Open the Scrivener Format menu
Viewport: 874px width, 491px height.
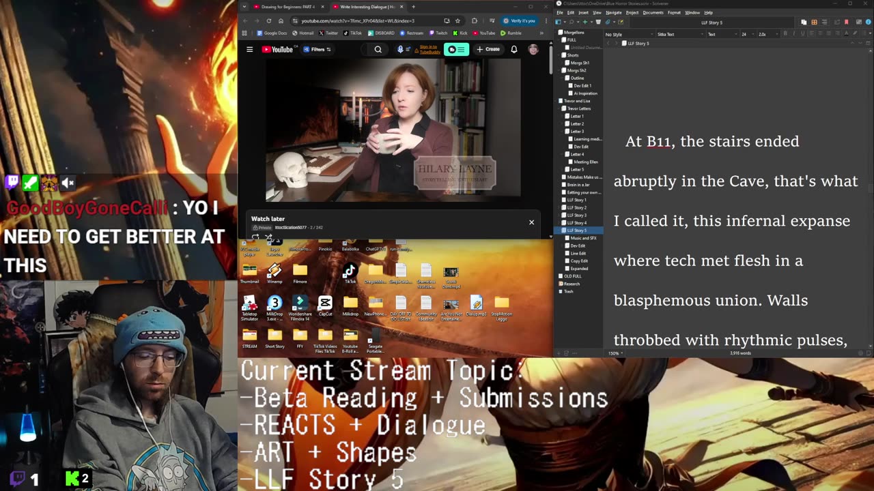674,12
